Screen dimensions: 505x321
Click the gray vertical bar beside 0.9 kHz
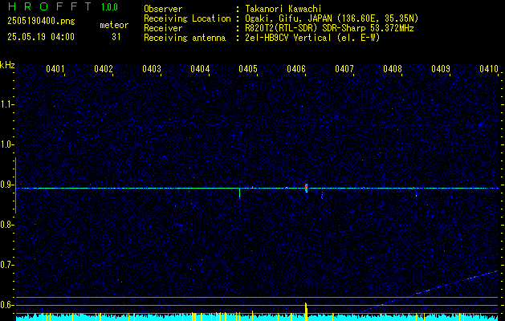tap(15, 185)
